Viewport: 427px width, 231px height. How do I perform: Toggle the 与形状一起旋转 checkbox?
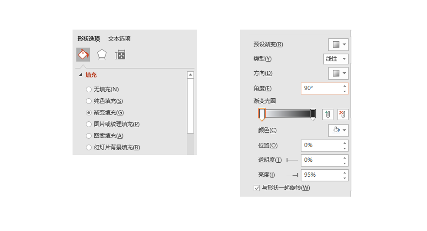point(257,188)
